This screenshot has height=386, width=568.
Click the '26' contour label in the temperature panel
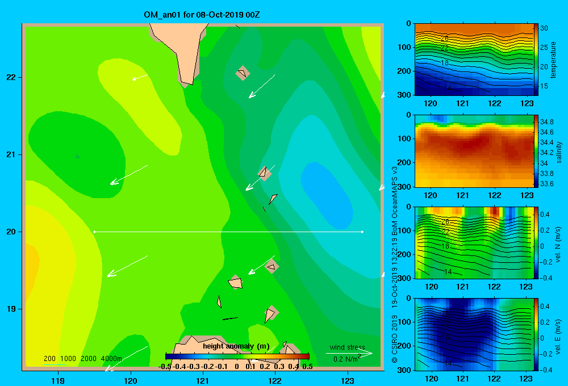445,39
